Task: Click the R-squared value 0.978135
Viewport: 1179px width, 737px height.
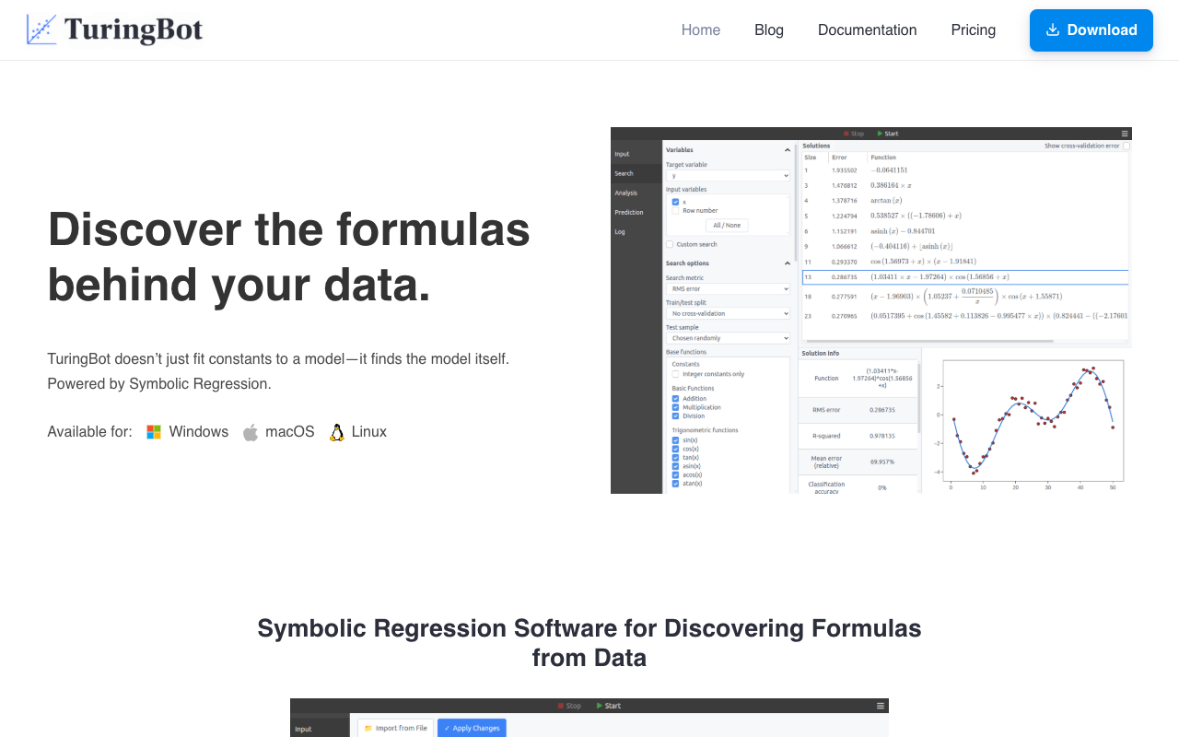Action: [881, 436]
